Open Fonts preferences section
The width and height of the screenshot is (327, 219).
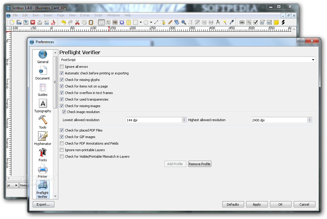[43, 155]
